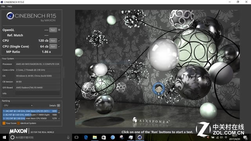Expand ranking Details with plus button
Screen dimensions: 251x141
pos(58,105)
